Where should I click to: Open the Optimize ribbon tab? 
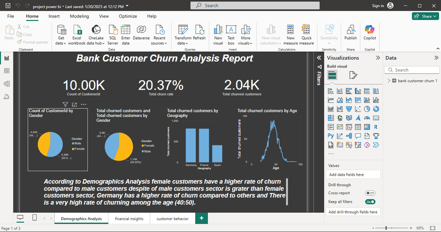[127, 16]
